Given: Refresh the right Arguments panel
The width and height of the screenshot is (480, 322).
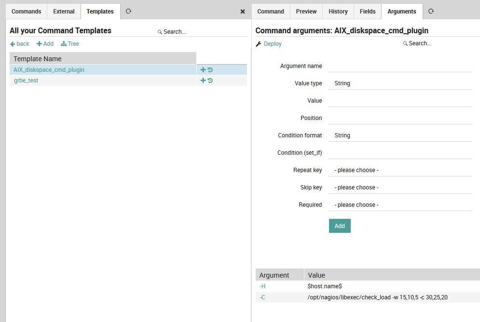Looking at the screenshot, I should pos(431,11).
